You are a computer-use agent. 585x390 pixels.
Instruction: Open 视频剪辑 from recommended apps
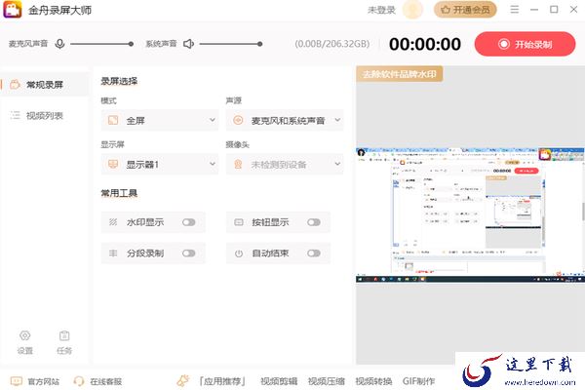(279, 381)
